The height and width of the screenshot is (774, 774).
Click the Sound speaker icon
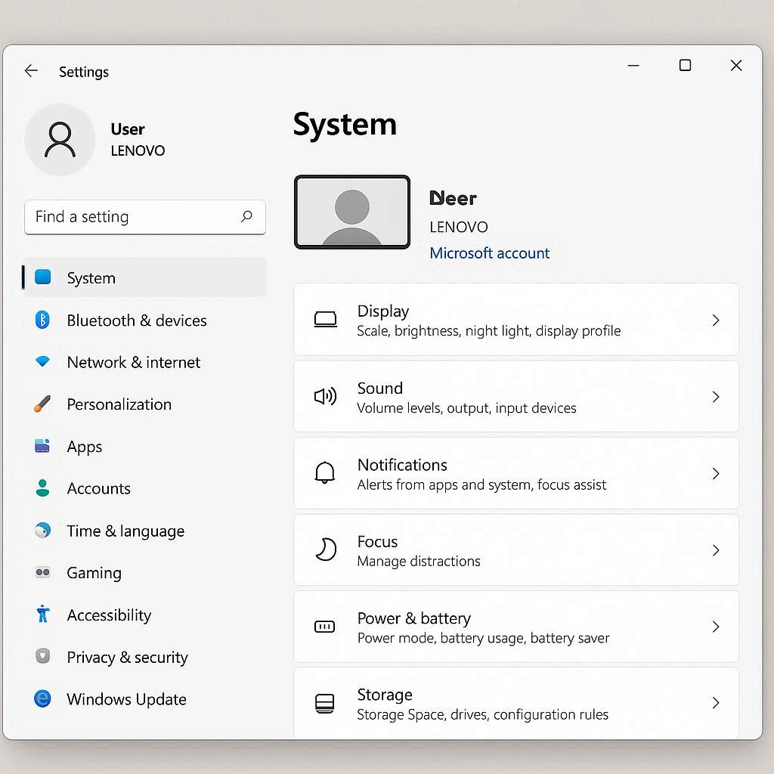tap(325, 397)
